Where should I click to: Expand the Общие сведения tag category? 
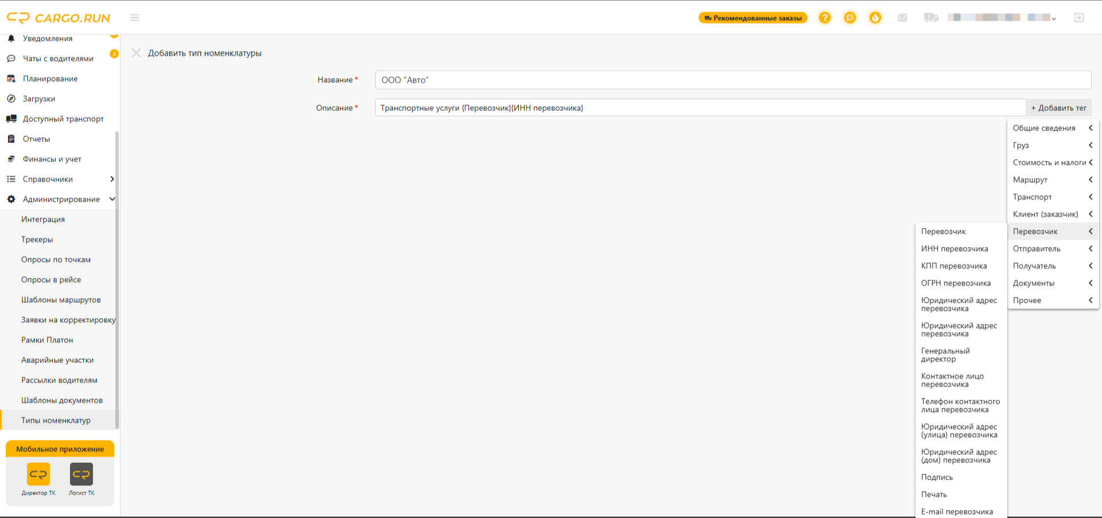[1053, 128]
